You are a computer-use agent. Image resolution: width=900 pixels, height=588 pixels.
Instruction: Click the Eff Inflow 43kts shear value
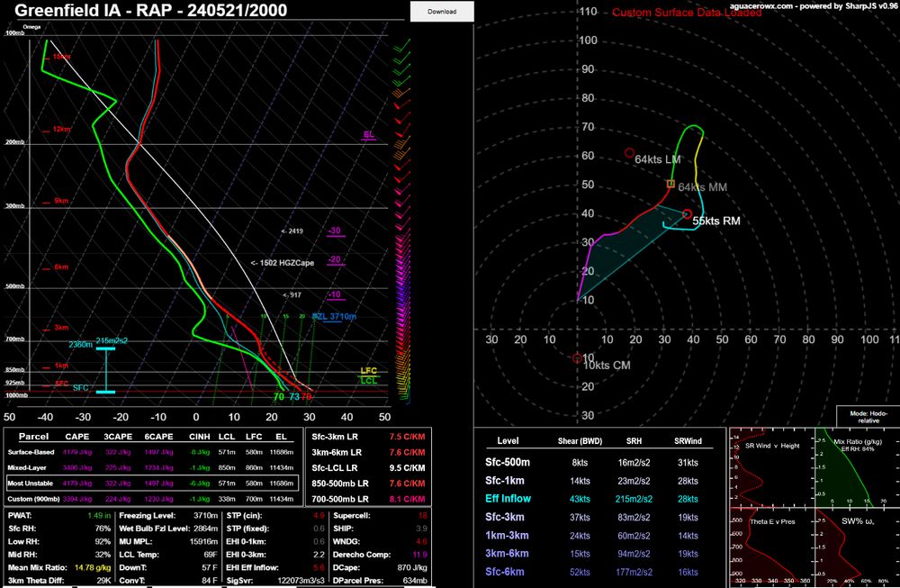pos(580,499)
